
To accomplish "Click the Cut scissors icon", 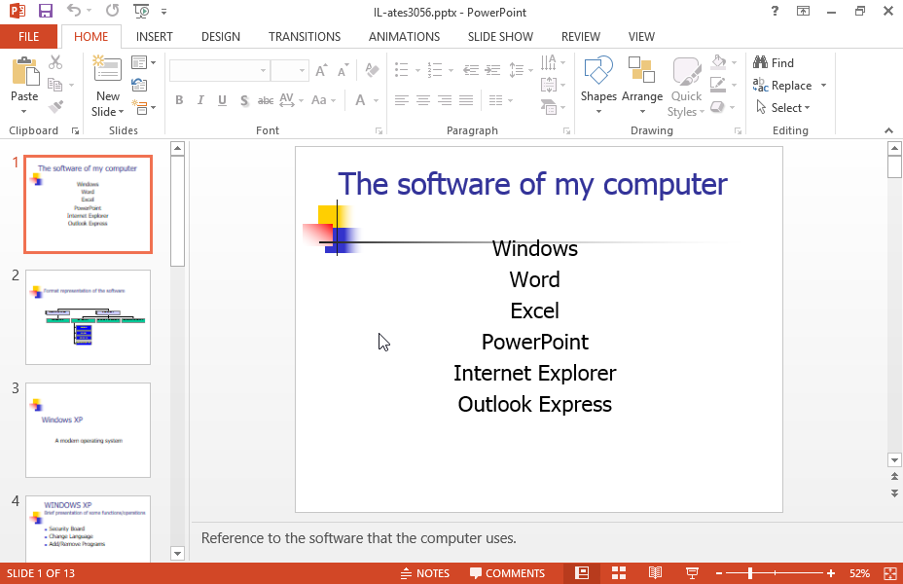I will (x=55, y=61).
